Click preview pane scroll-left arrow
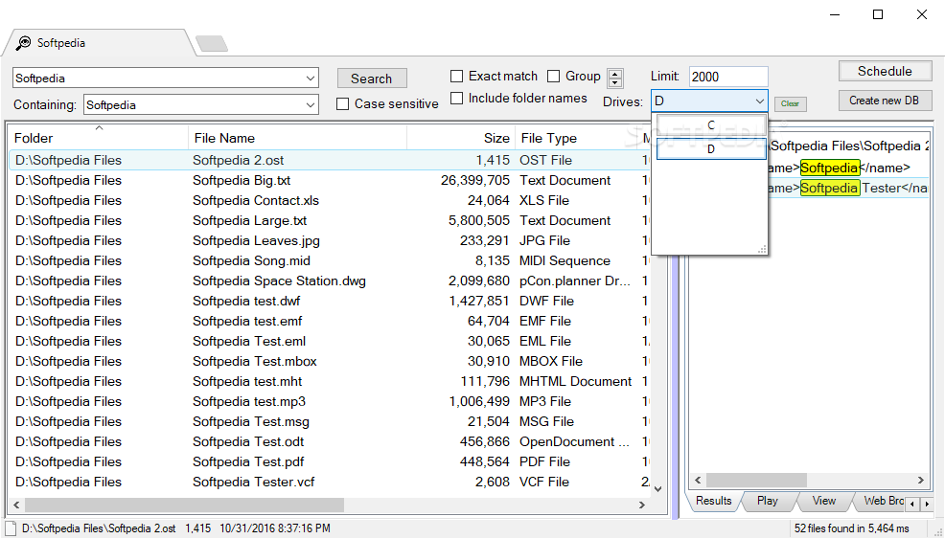 (x=698, y=480)
